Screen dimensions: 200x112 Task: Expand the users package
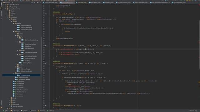pos(16,67)
